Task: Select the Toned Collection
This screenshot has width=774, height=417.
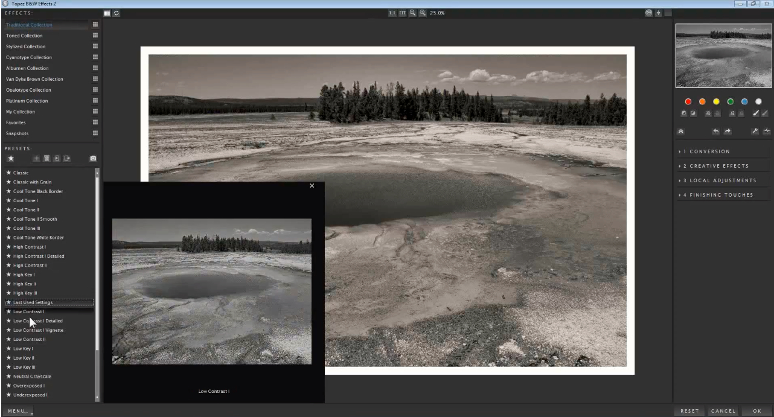Action: pos(25,36)
